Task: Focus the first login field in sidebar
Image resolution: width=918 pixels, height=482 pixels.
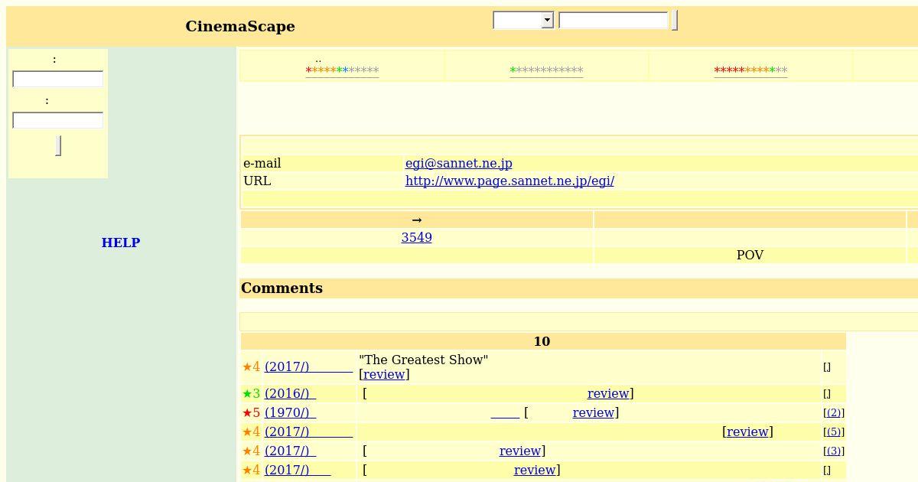Action: 58,79
